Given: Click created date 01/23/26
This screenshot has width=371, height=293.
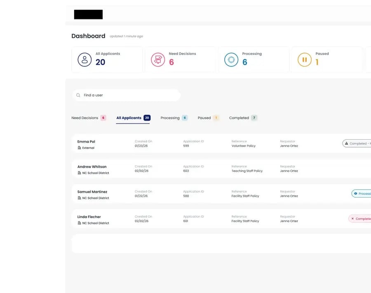Looking at the screenshot, I should point(141,146).
